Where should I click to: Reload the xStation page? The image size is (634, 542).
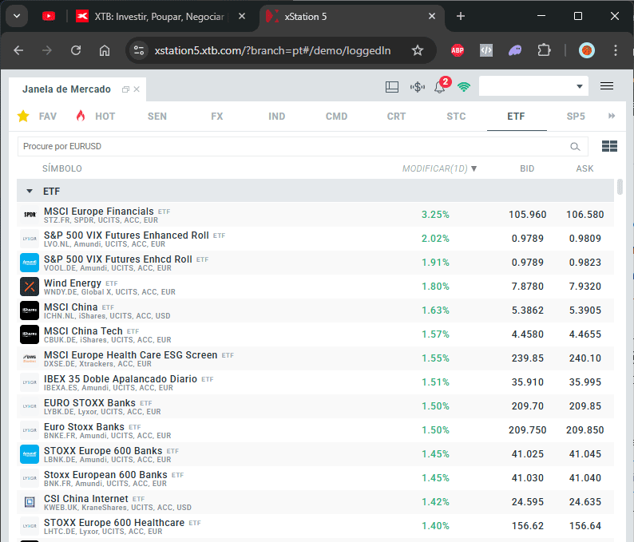pos(76,50)
